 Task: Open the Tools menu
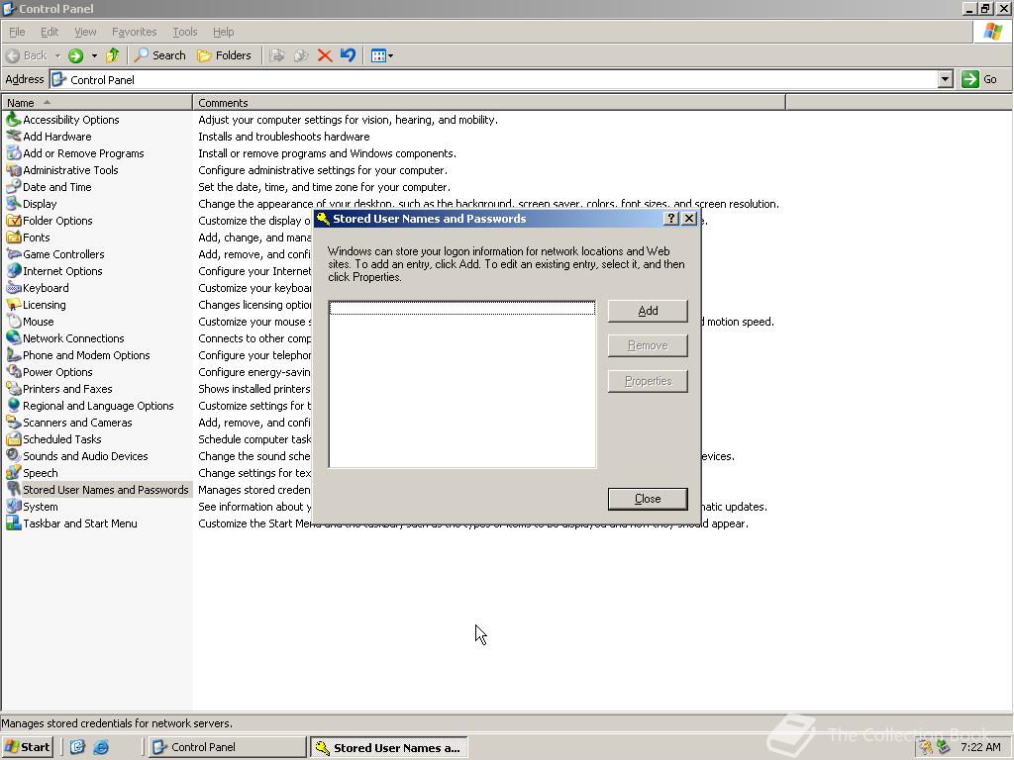click(x=184, y=32)
